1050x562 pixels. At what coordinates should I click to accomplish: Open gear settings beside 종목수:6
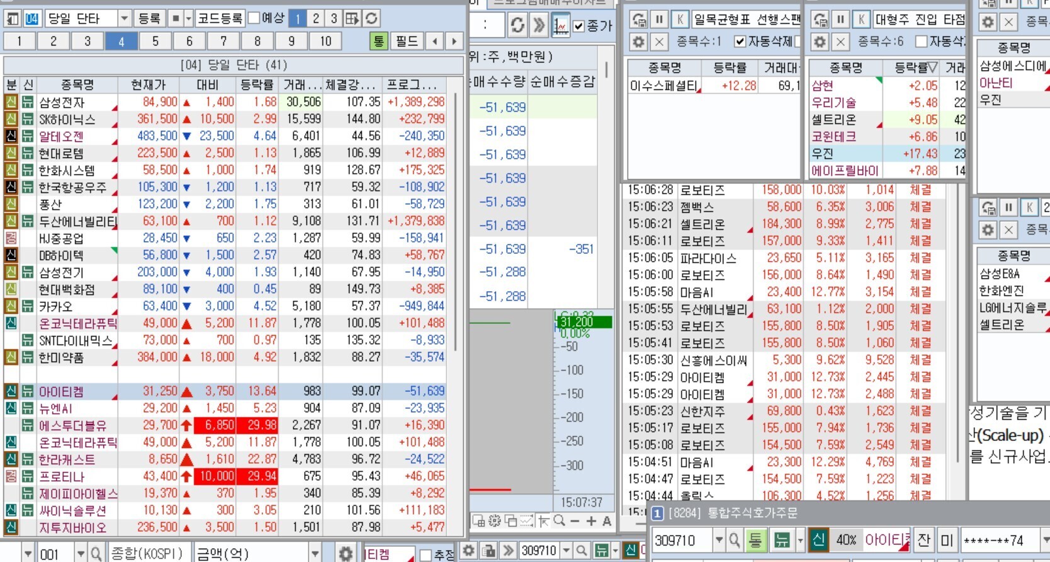820,42
